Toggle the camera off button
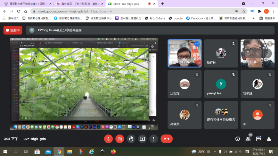Viewport: 278px width, 156px height. point(120,139)
